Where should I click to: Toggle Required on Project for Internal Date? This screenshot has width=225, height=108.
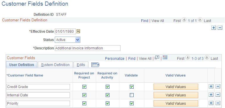tap(85, 95)
